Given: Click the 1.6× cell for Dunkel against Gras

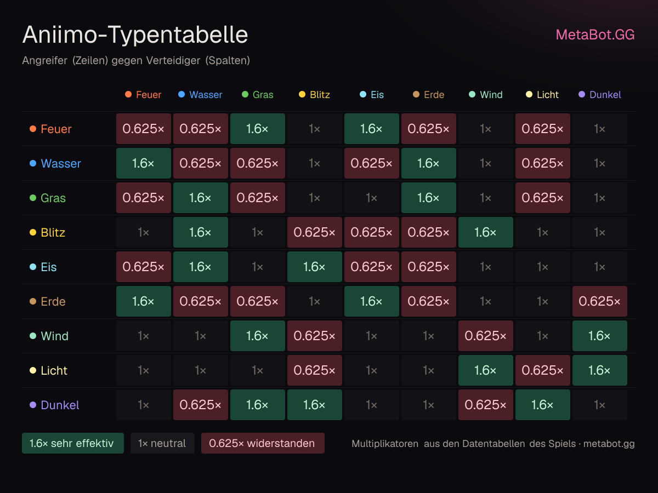Looking at the screenshot, I should pos(258,405).
